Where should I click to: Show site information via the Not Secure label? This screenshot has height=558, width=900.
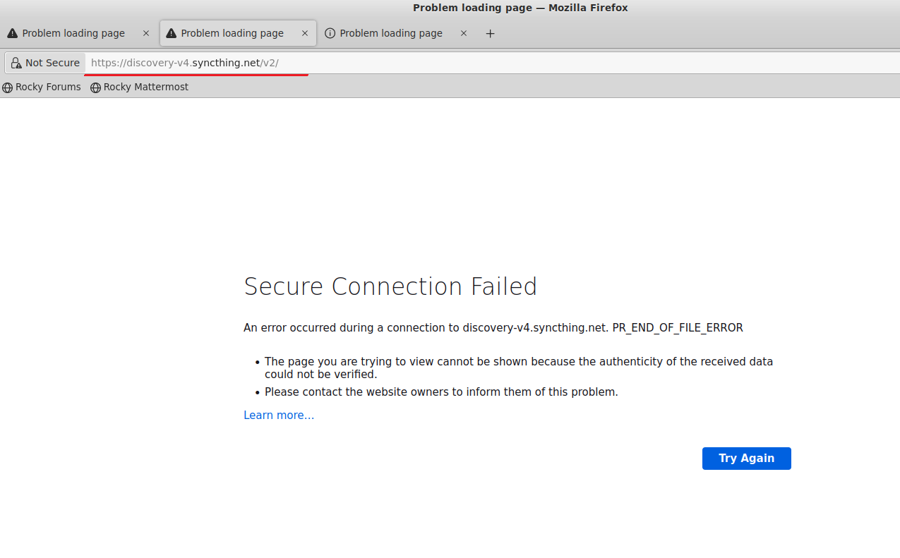45,63
